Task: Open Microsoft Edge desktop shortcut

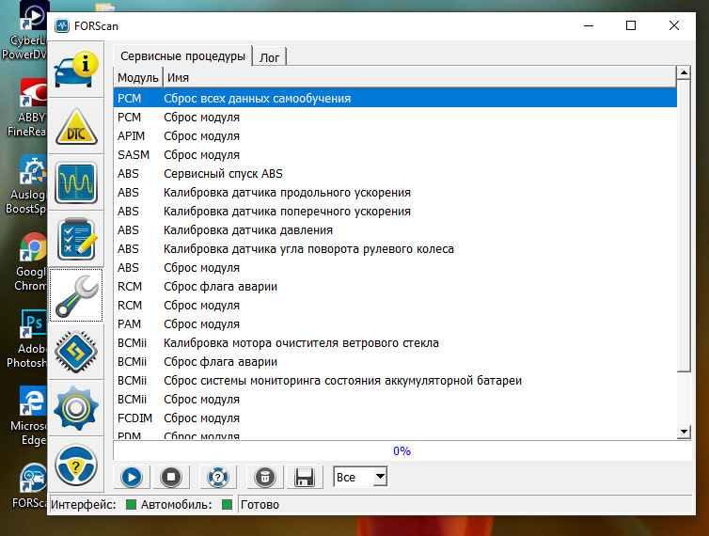Action: click(x=29, y=416)
